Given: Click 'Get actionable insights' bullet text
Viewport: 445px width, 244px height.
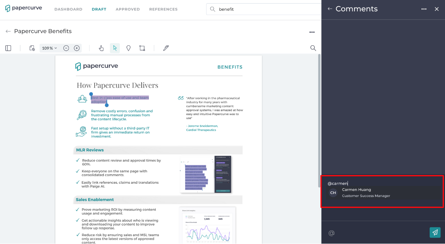Looking at the screenshot, I should point(120,224).
